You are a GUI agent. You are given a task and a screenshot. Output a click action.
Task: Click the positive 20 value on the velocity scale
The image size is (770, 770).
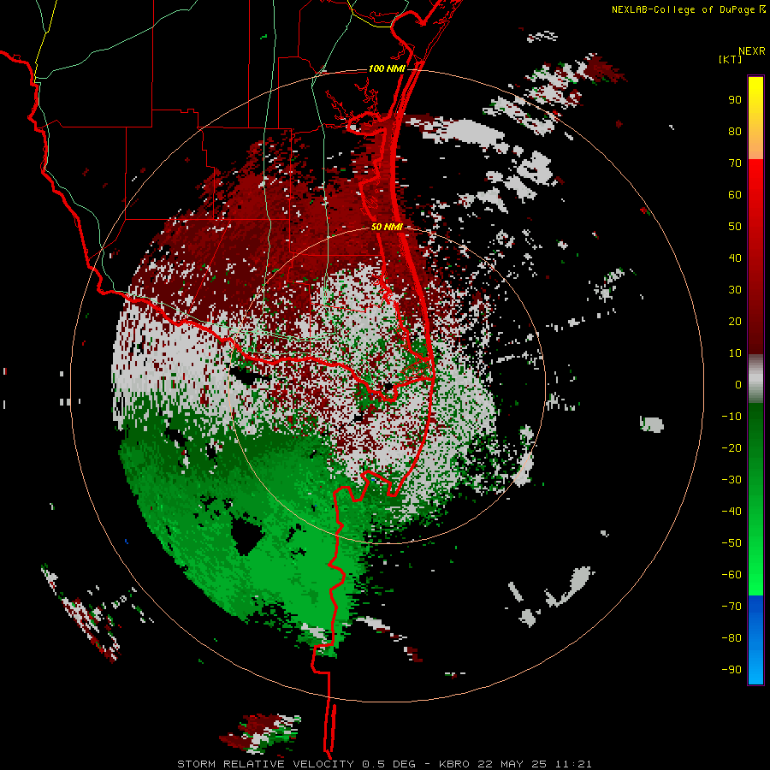pyautogui.click(x=735, y=322)
